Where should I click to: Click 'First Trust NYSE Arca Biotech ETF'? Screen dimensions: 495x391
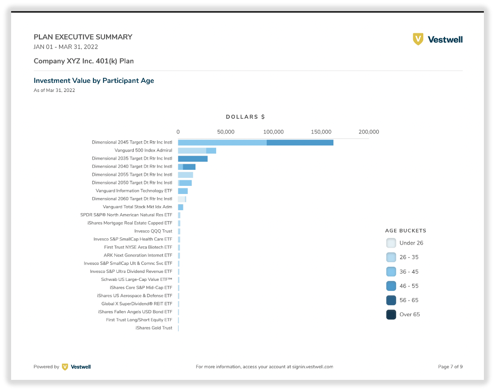point(138,248)
